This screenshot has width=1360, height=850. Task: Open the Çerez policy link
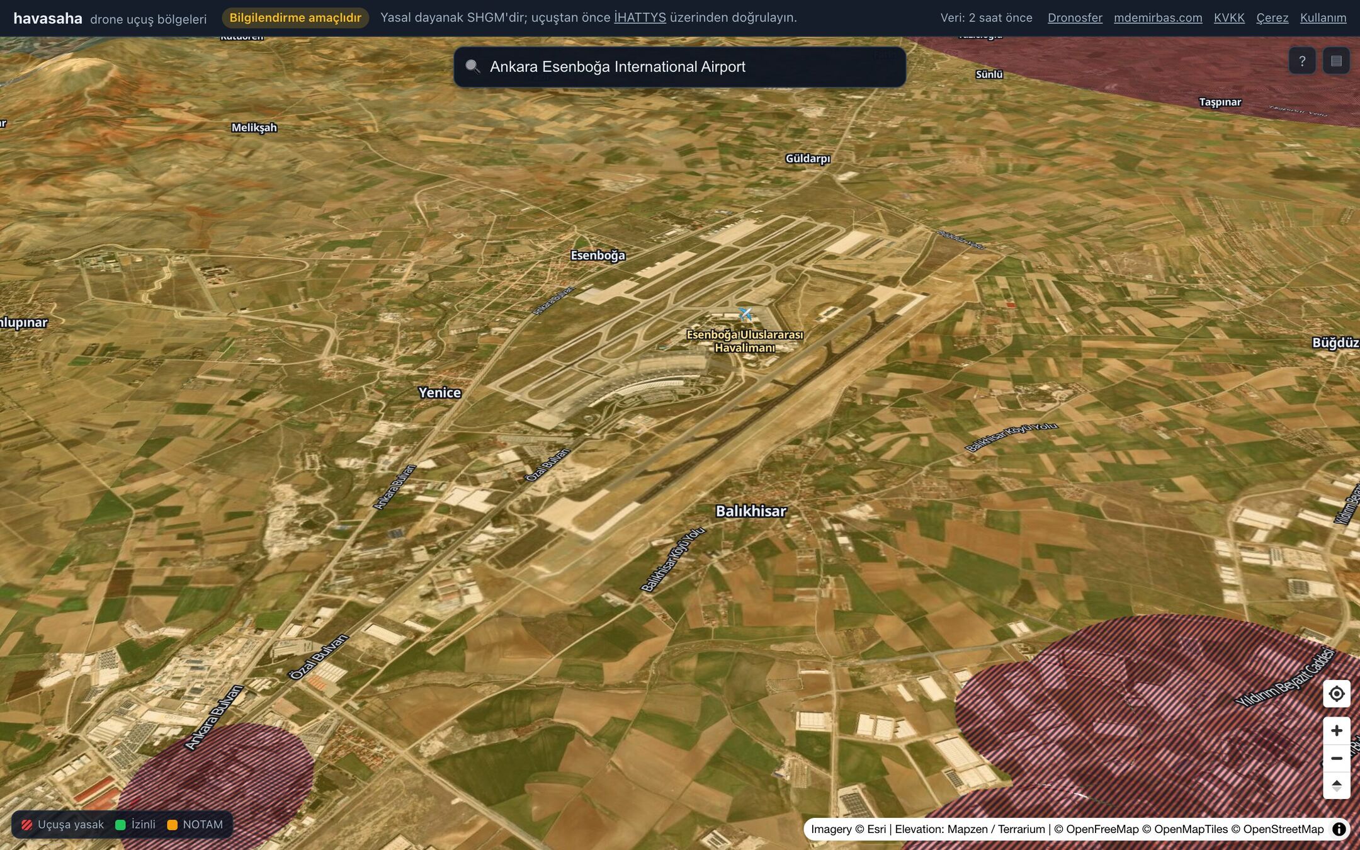click(1272, 18)
